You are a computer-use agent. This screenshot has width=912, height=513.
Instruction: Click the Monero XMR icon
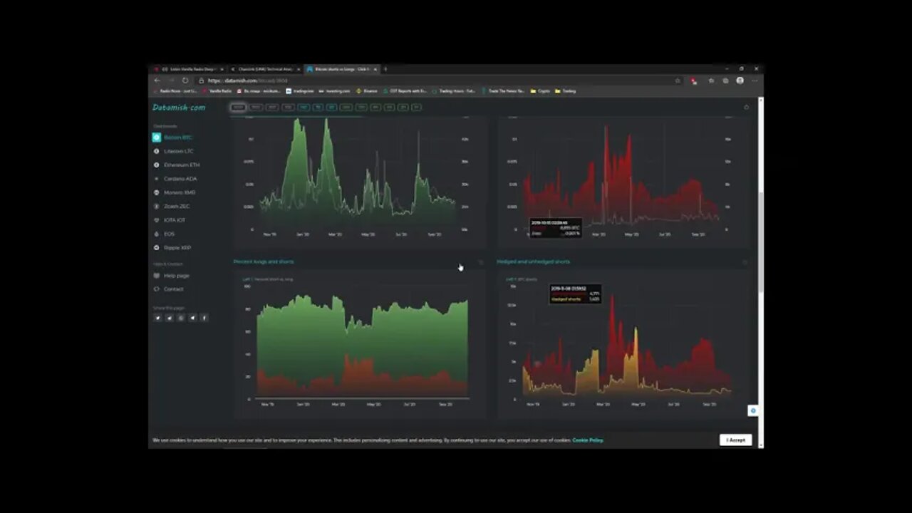click(157, 192)
